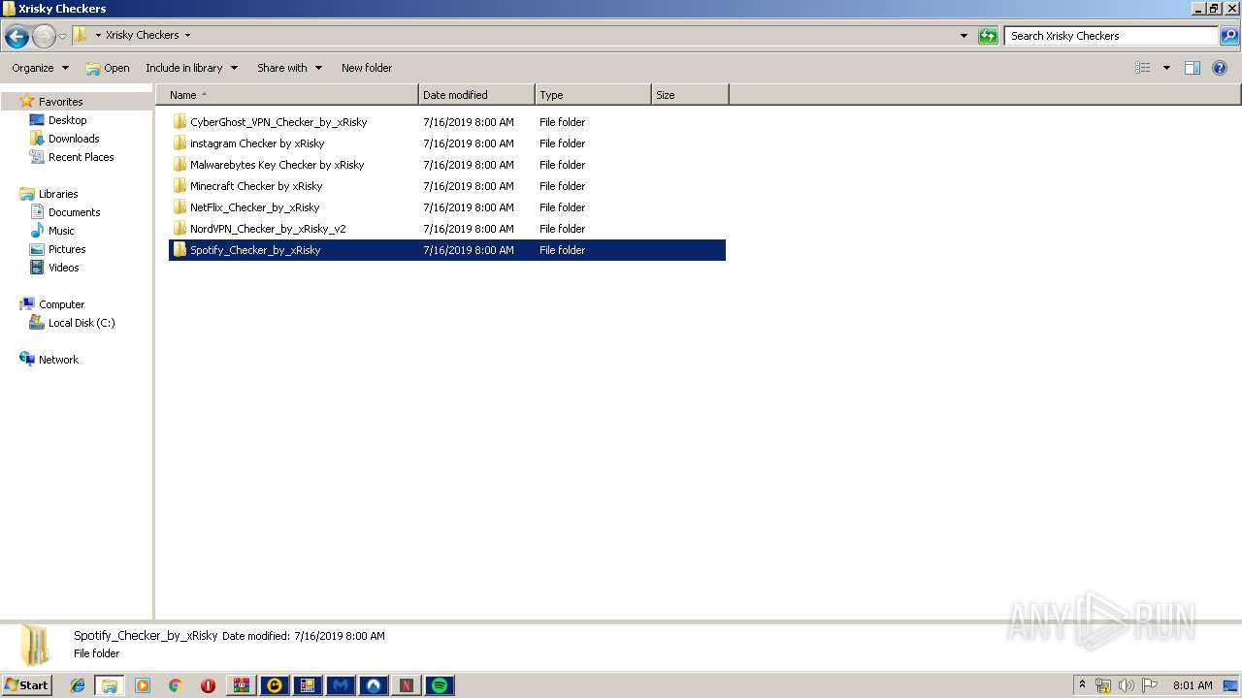Open Action Center flag in the tray
The image size is (1242, 698).
click(1150, 685)
